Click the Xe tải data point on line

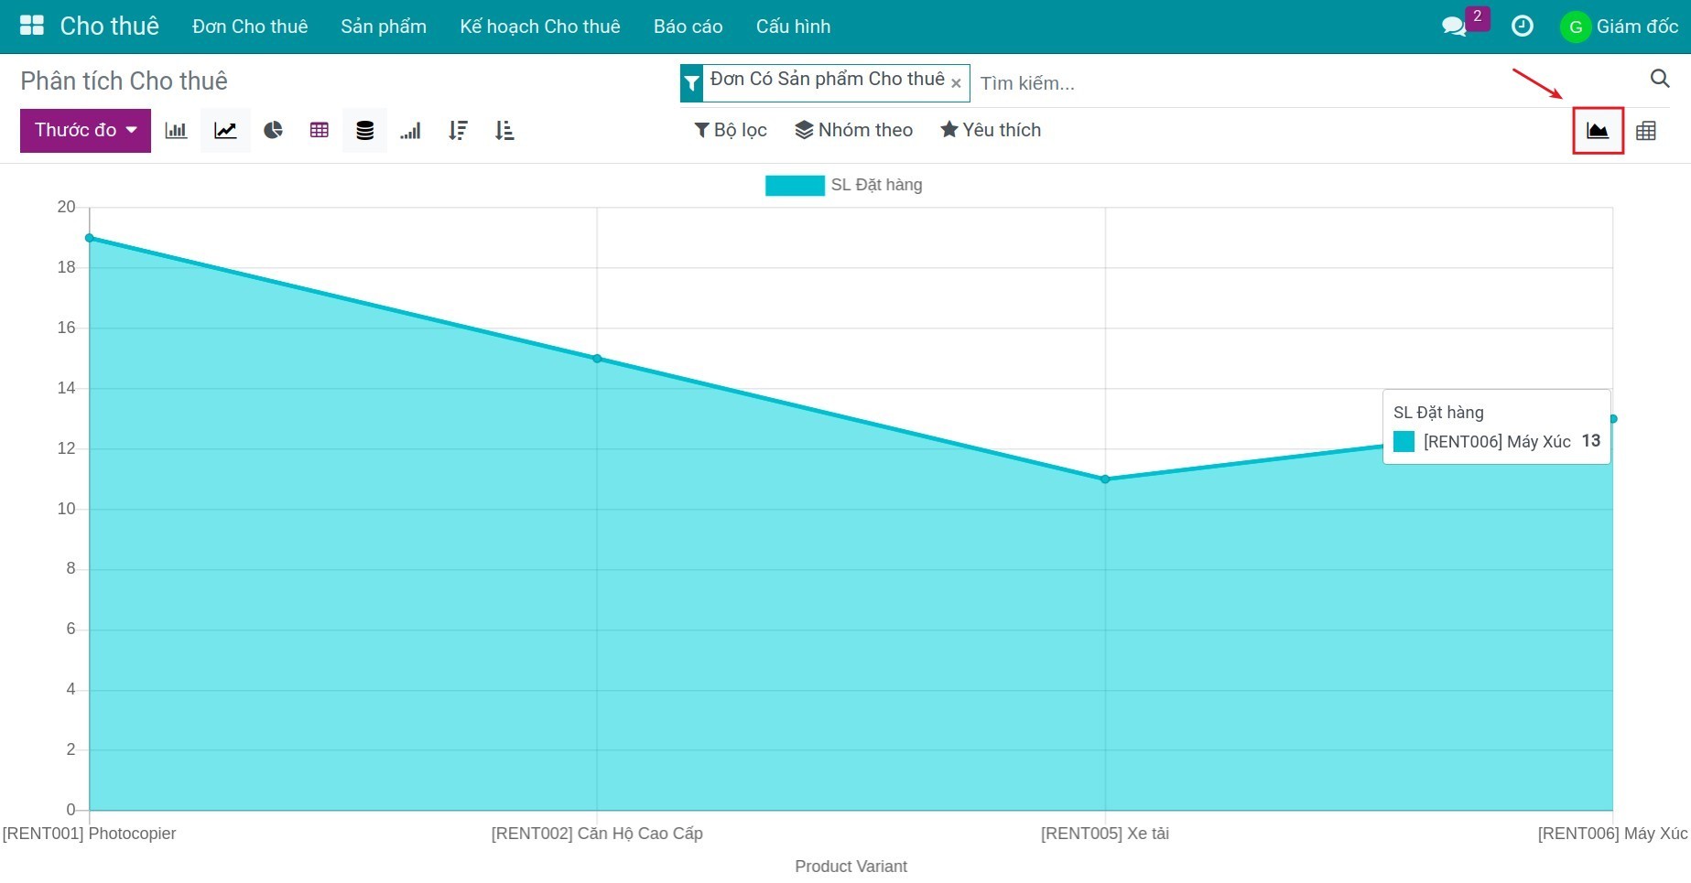[1105, 479]
